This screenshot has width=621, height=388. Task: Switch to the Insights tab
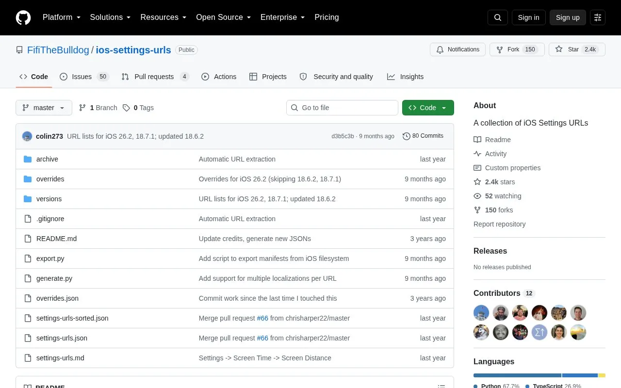[x=405, y=77]
